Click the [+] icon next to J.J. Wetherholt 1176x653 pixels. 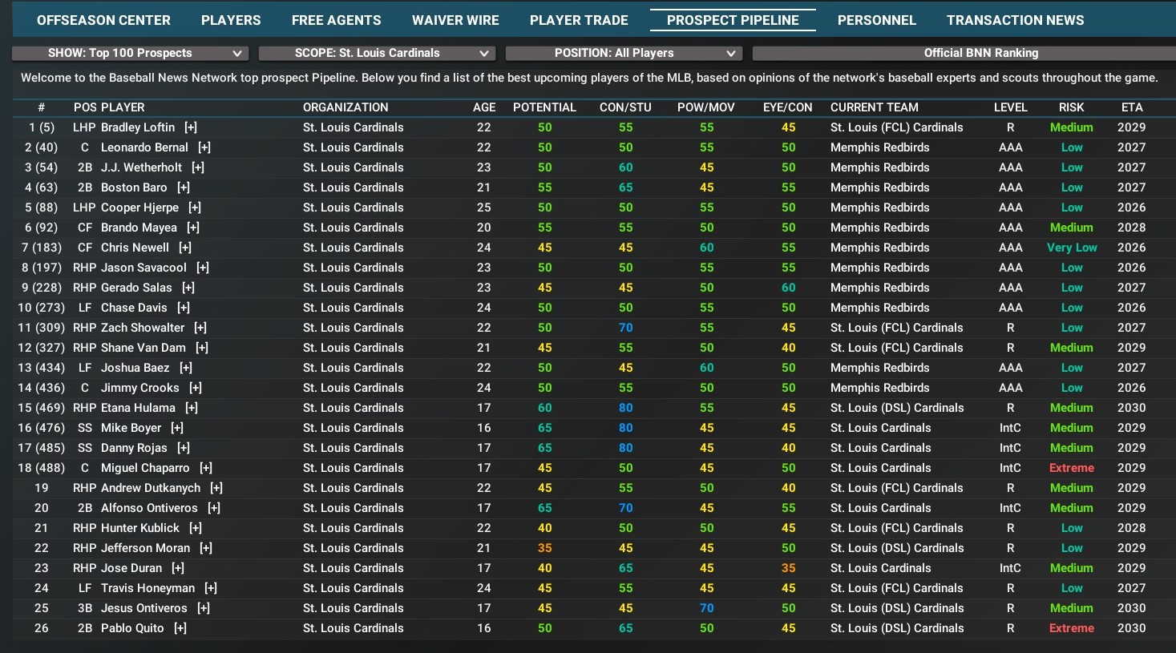pos(198,167)
